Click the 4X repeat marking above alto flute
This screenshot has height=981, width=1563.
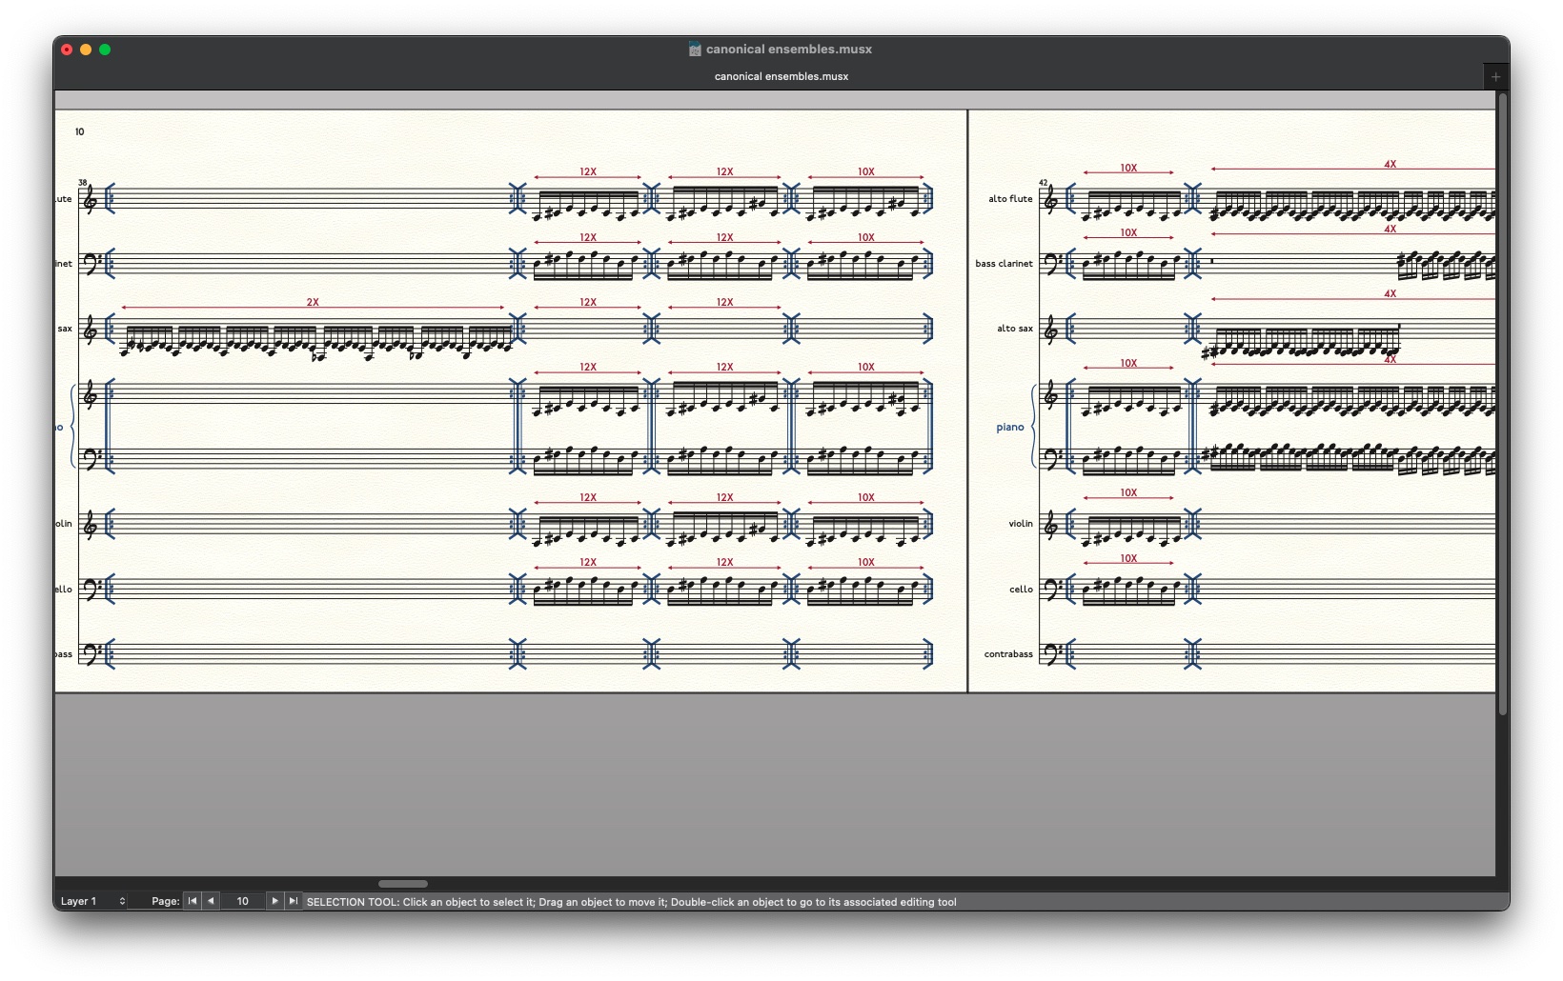(1390, 165)
